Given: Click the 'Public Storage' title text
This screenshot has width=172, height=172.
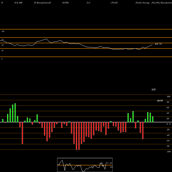Looking at the screenshot, I should click(142, 3).
